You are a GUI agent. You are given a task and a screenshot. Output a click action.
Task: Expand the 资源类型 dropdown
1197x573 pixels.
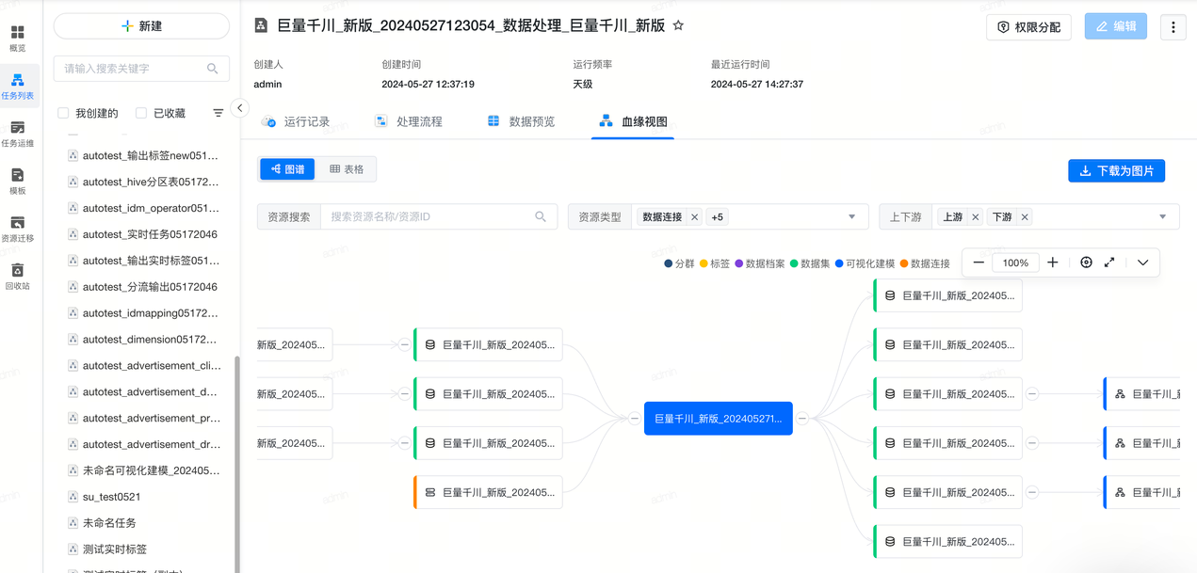click(x=851, y=217)
